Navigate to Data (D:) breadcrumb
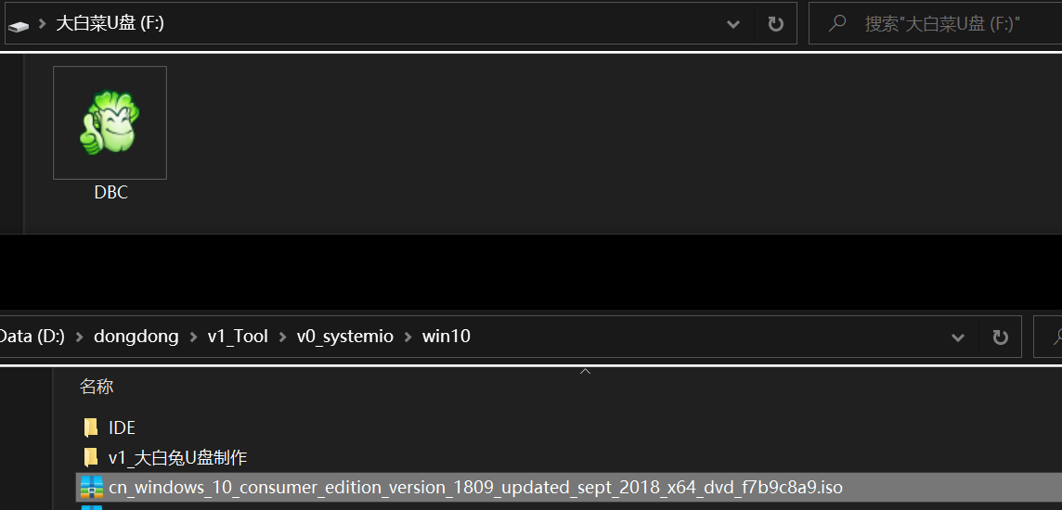Screen dimensions: 1062x510 [32, 337]
